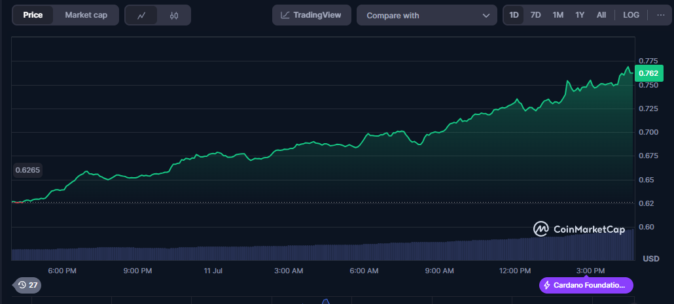Switch to Market cap tab
Viewport: 674px width, 304px height.
pyautogui.click(x=86, y=15)
